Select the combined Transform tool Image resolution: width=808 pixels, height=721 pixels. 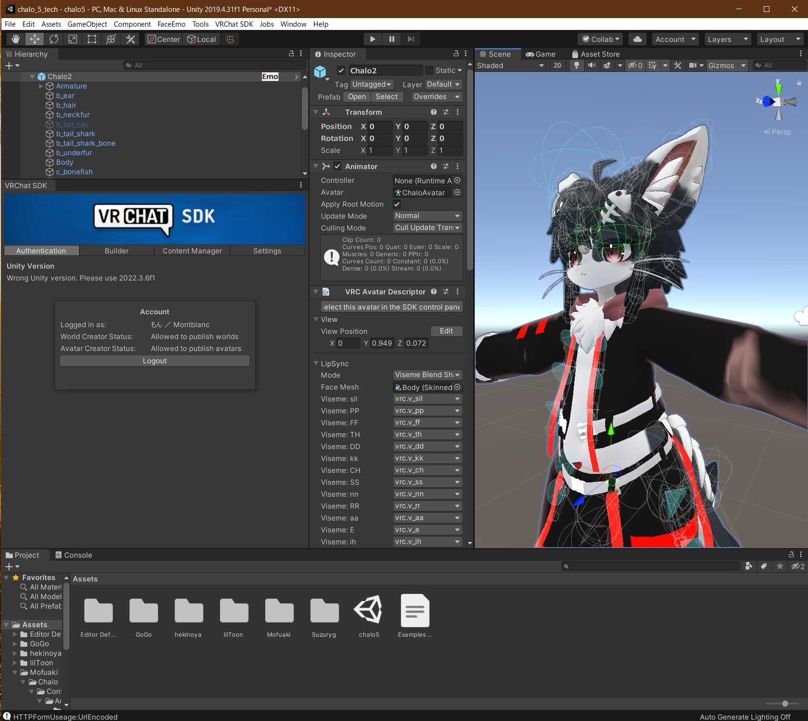[111, 39]
